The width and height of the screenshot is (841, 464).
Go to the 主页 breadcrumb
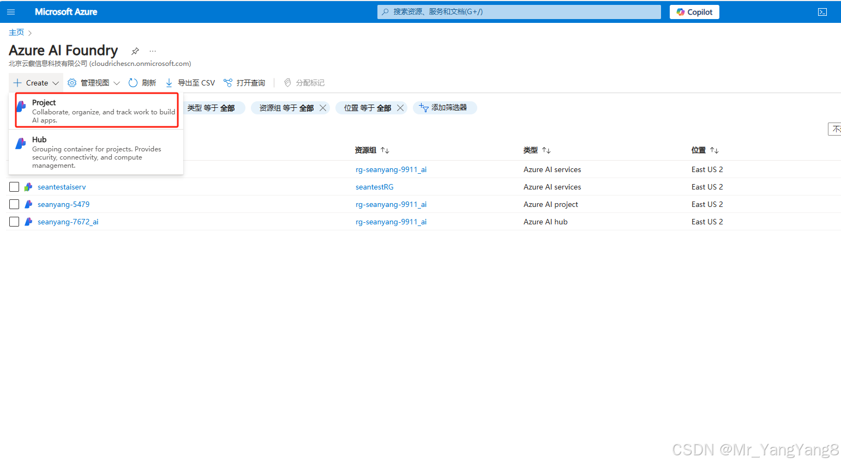16,32
